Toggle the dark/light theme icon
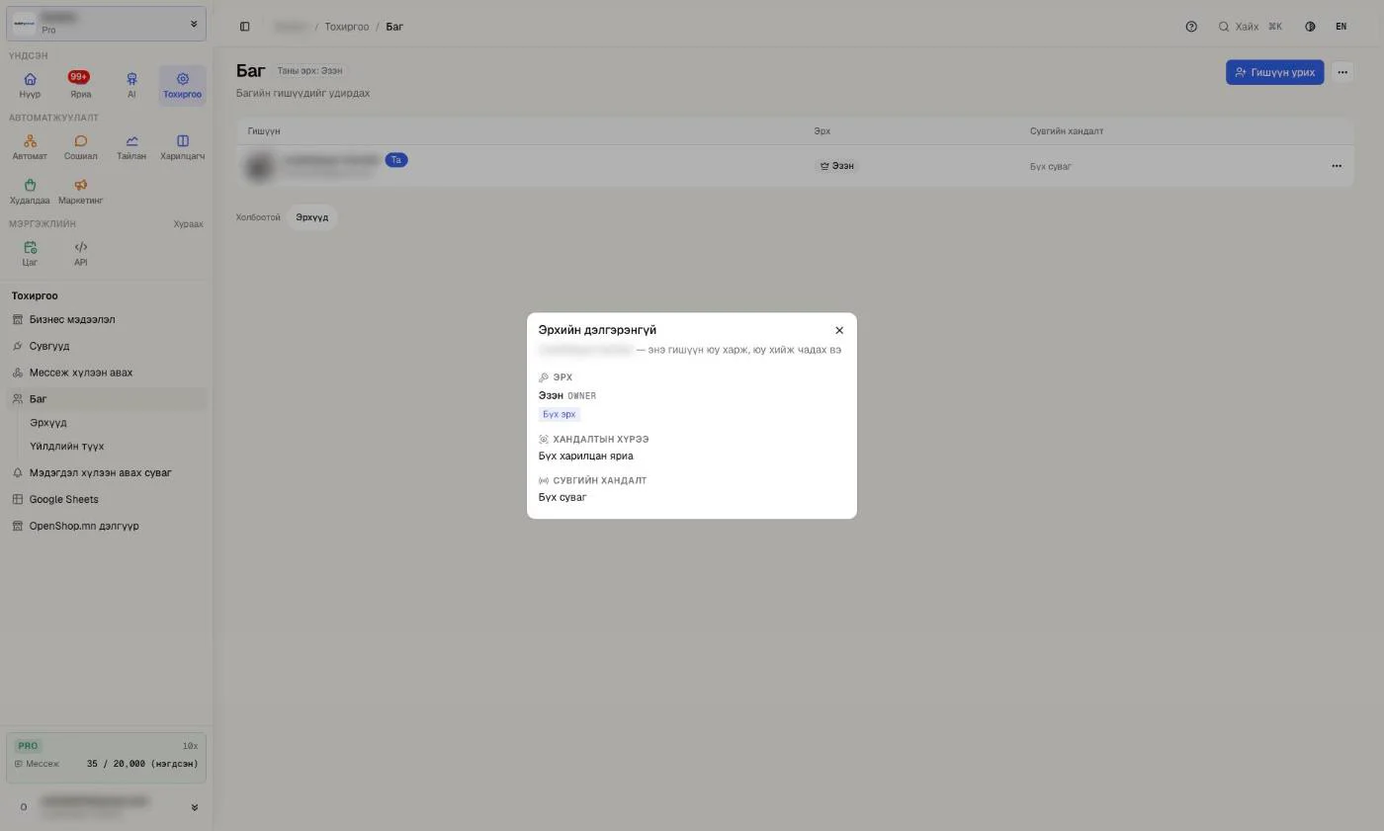The image size is (1384, 831). coord(1310,27)
